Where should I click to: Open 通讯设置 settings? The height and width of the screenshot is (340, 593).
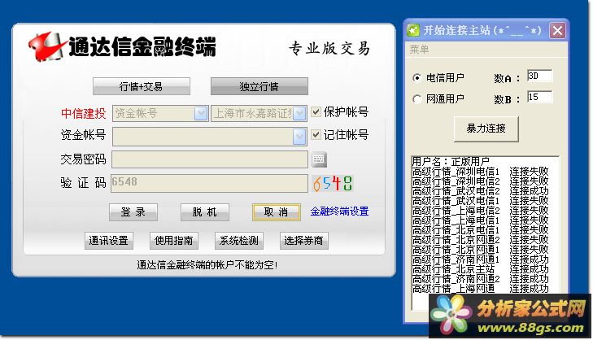click(109, 241)
